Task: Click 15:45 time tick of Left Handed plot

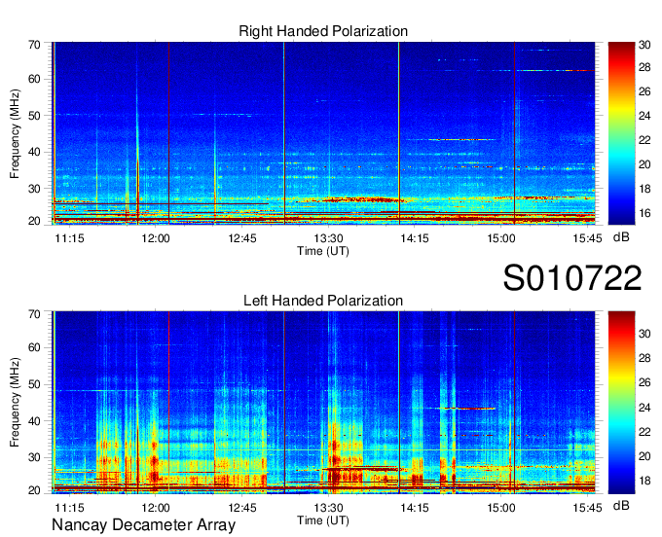Action: point(587,508)
